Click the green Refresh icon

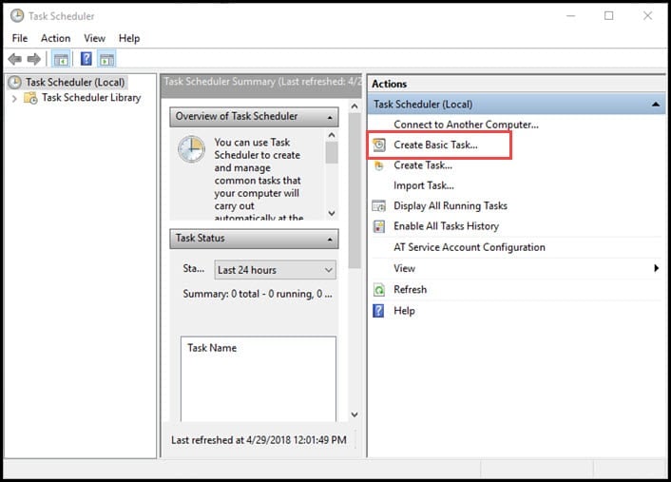click(379, 290)
